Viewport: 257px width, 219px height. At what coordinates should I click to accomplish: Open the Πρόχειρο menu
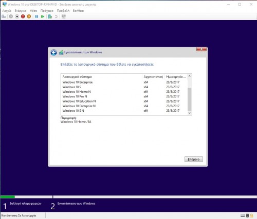click(x=47, y=11)
